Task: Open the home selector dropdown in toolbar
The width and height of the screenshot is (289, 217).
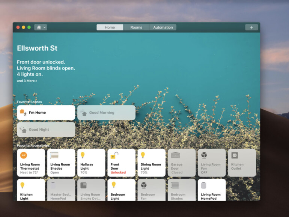Action: 41,27
